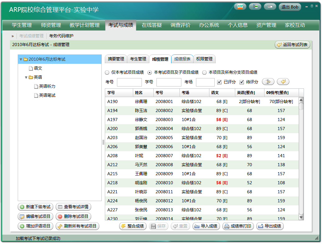This screenshot has width=322, height=244.
Task: Click 导出成绩 button
Action: click(270, 226)
